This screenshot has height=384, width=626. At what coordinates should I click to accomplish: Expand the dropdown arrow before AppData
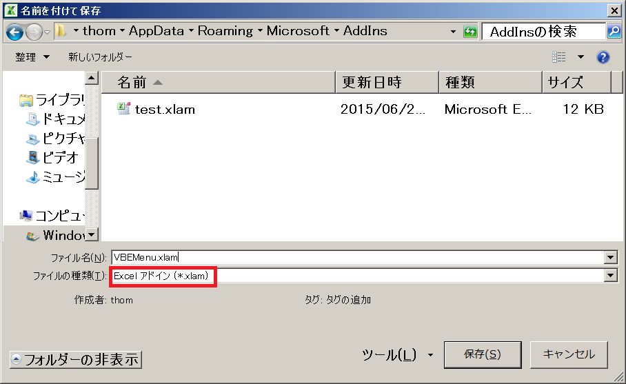tap(122, 31)
